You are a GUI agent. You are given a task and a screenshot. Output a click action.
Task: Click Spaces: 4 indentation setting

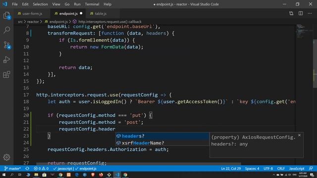252,169
